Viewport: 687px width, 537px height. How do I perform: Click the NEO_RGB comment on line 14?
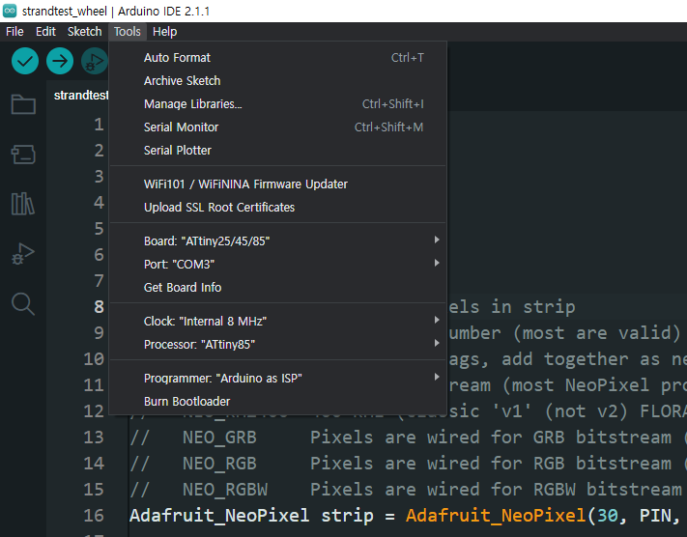click(219, 464)
